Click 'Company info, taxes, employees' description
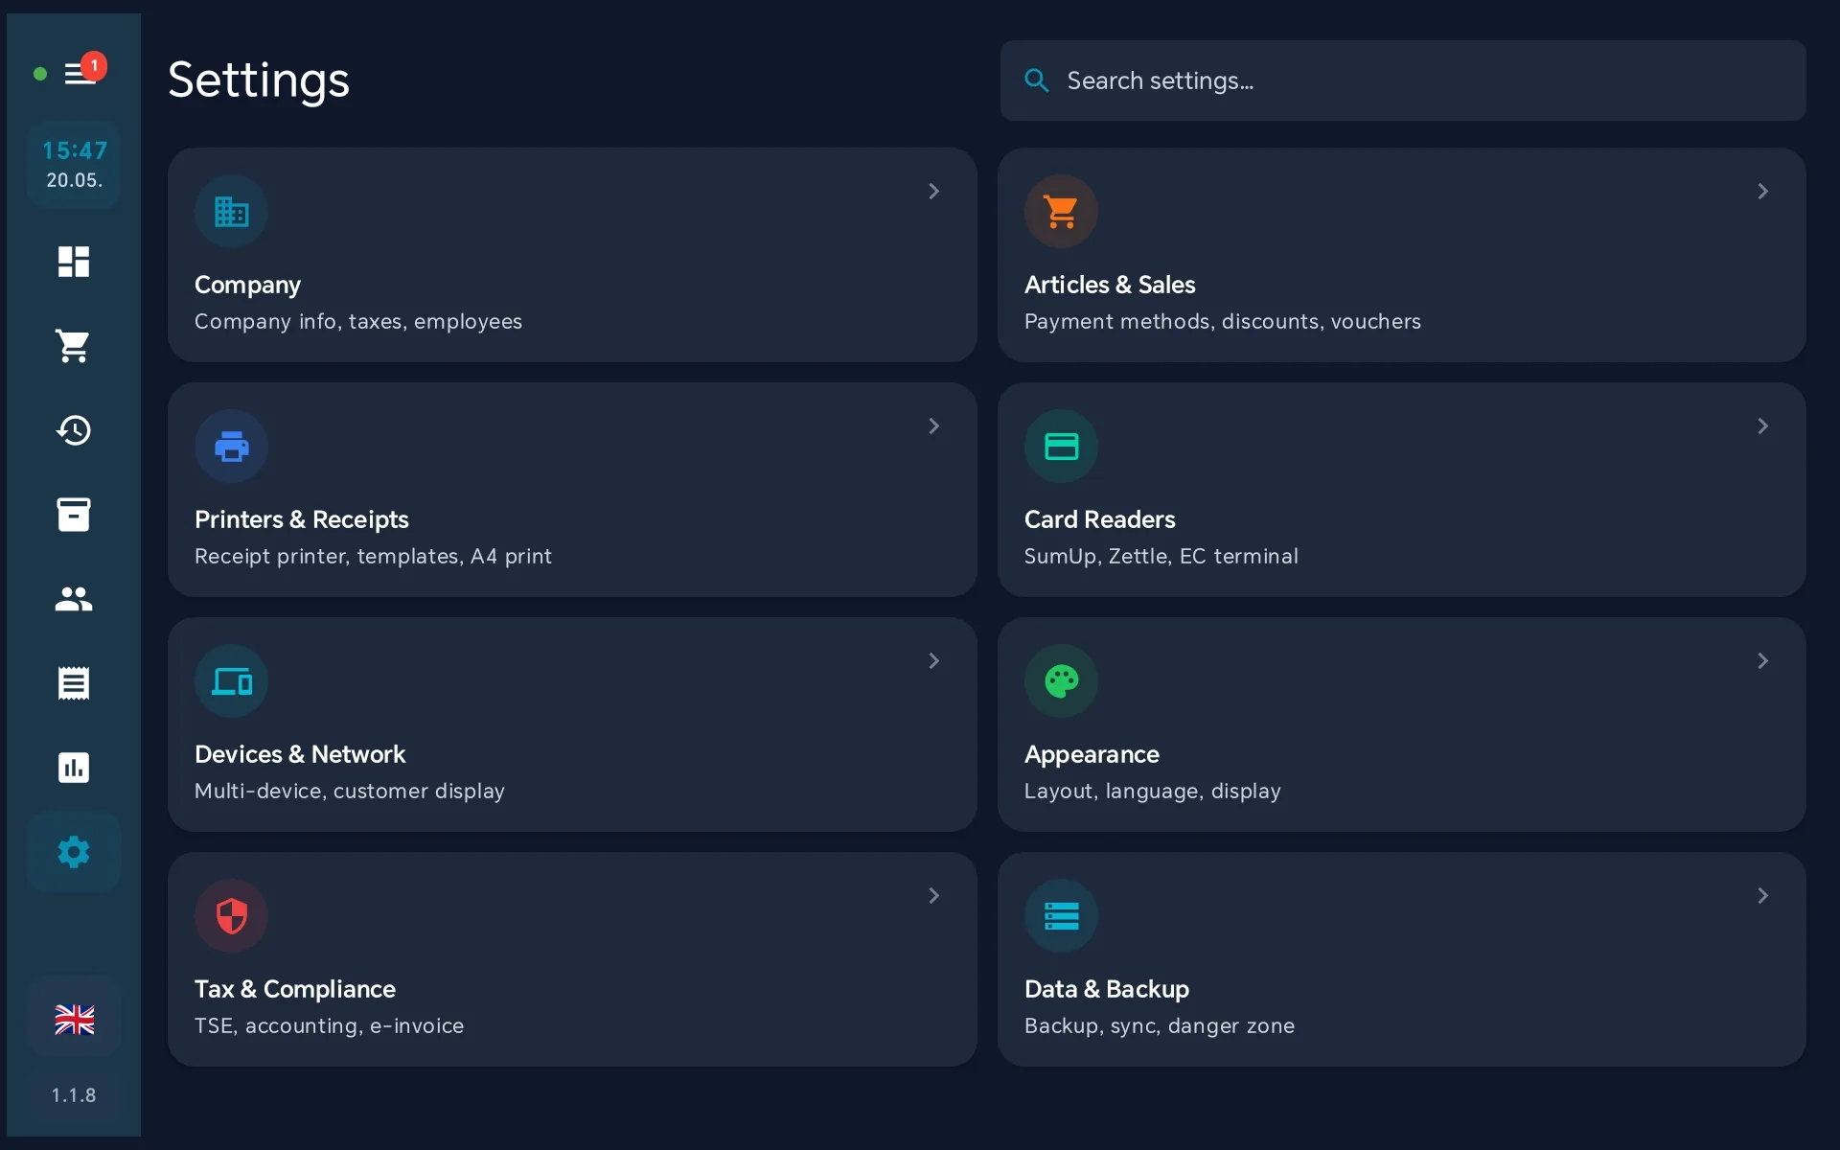Image resolution: width=1840 pixels, height=1150 pixels. tap(358, 321)
